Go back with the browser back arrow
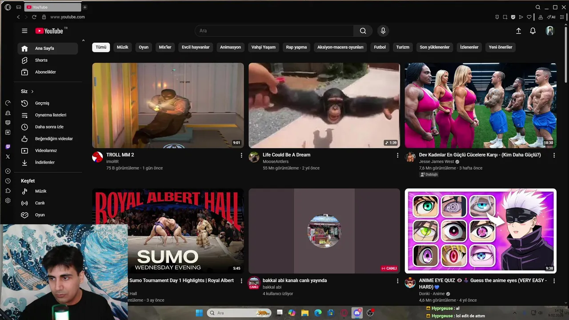This screenshot has height=320, width=569. [18, 17]
